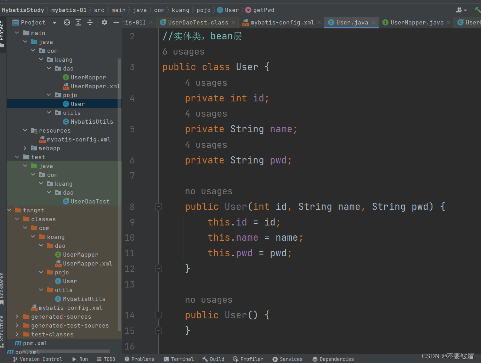Click getPwd method in breadcrumb

pyautogui.click(x=260, y=10)
